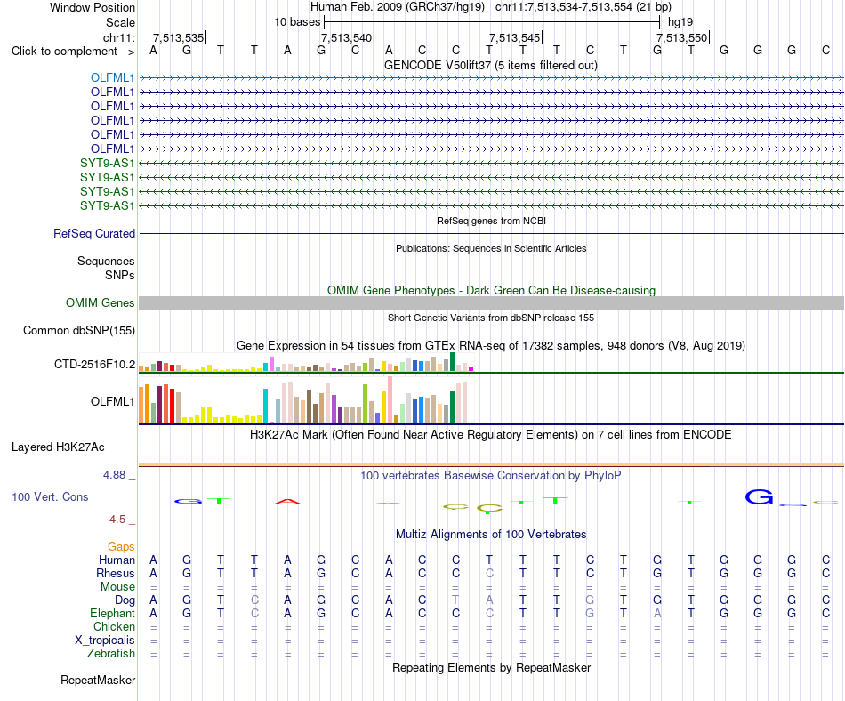Click the 'Scale' track label

point(120,22)
